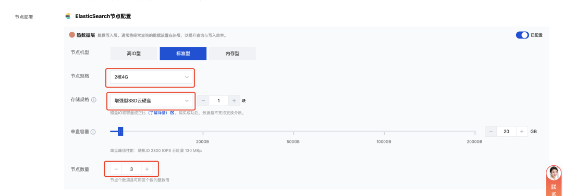Increase 节点数量 with plus button

coord(147,169)
